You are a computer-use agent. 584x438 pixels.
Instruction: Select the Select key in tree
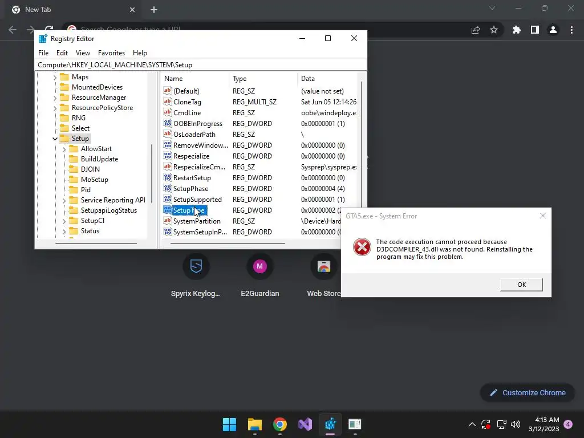[80, 128]
